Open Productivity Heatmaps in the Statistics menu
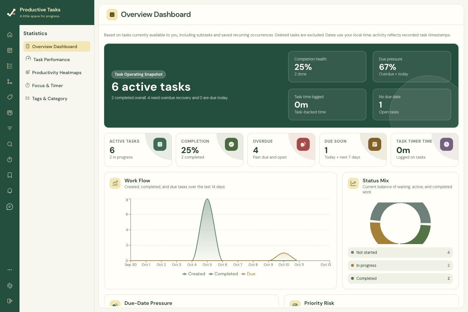The height and width of the screenshot is (312, 468). [x=57, y=72]
